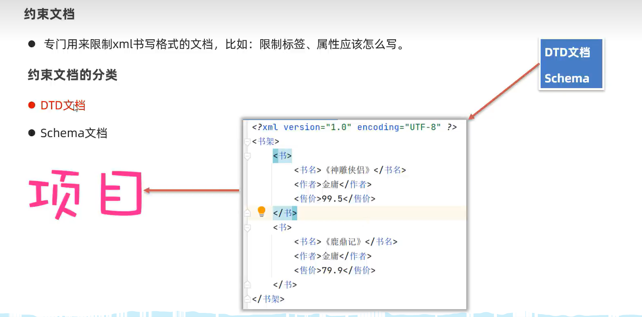Click the 《鹿鼎记》 book name line

click(x=346, y=242)
